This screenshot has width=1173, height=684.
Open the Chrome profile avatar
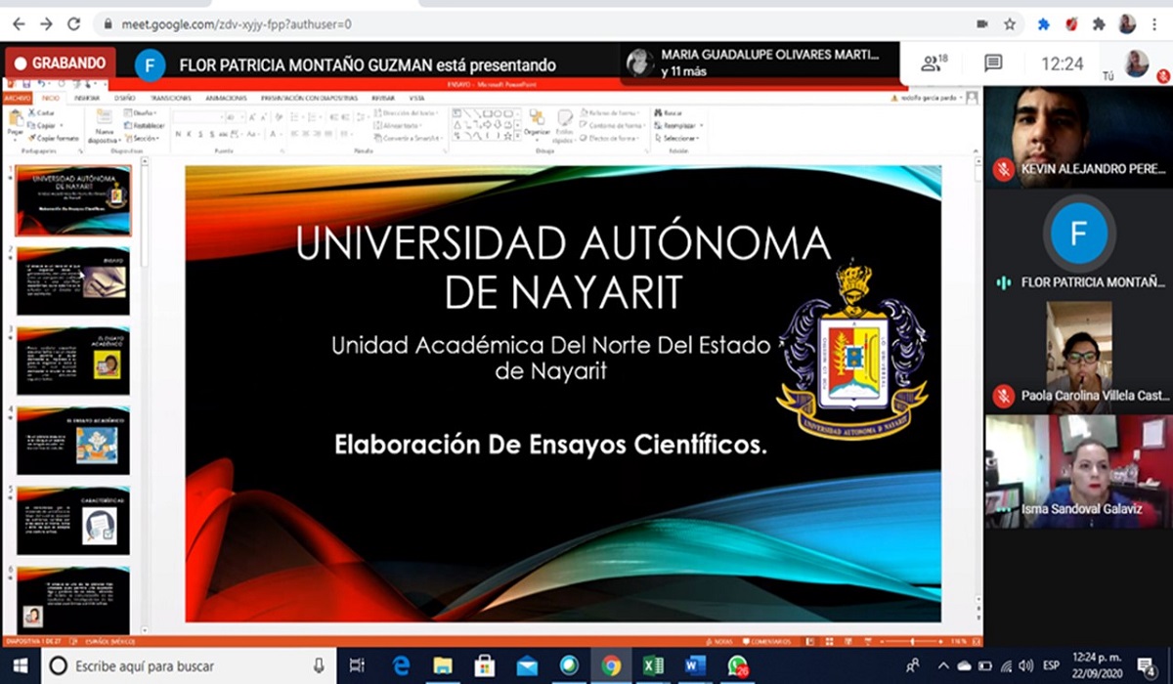1127,23
